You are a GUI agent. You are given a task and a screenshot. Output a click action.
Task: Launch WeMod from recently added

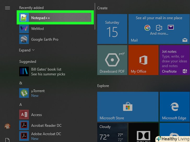pyautogui.click(x=37, y=29)
